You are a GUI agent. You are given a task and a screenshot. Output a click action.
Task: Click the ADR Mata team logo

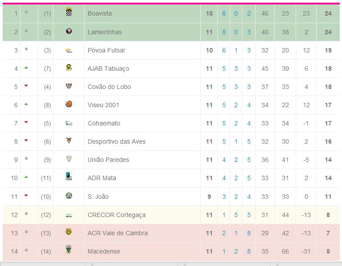(69, 177)
